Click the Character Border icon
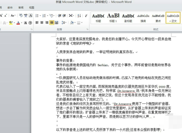The height and width of the screenshot is (133, 182). [30, 15]
